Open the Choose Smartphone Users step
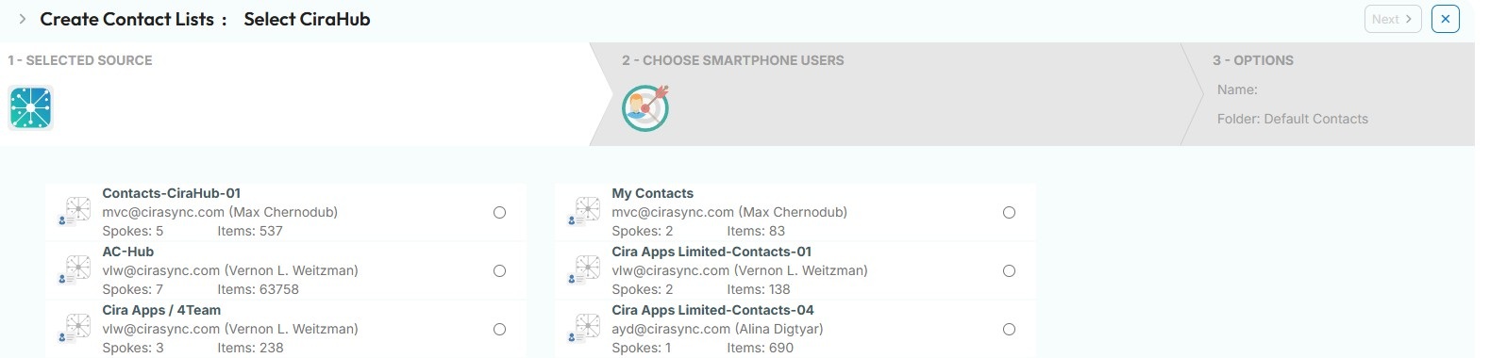1490x358 pixels. [732, 60]
